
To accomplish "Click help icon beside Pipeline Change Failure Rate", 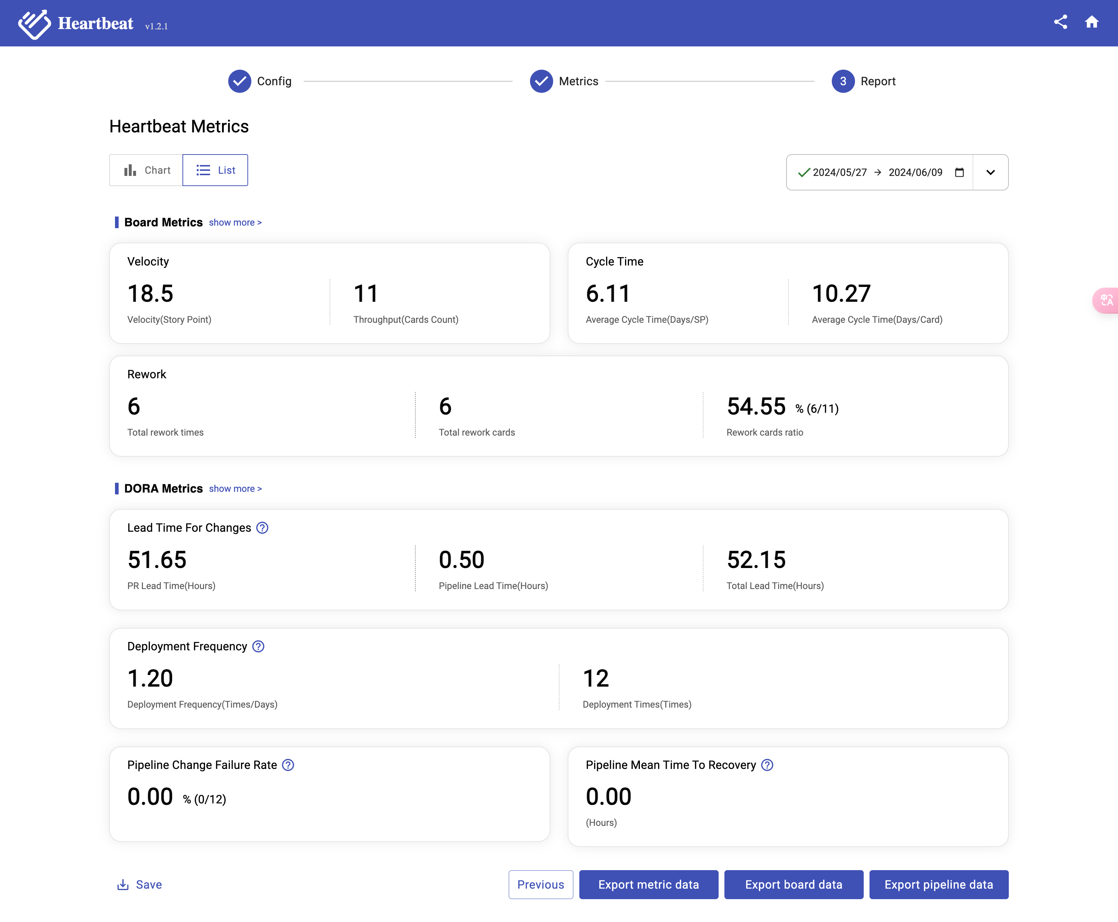I will tap(288, 765).
